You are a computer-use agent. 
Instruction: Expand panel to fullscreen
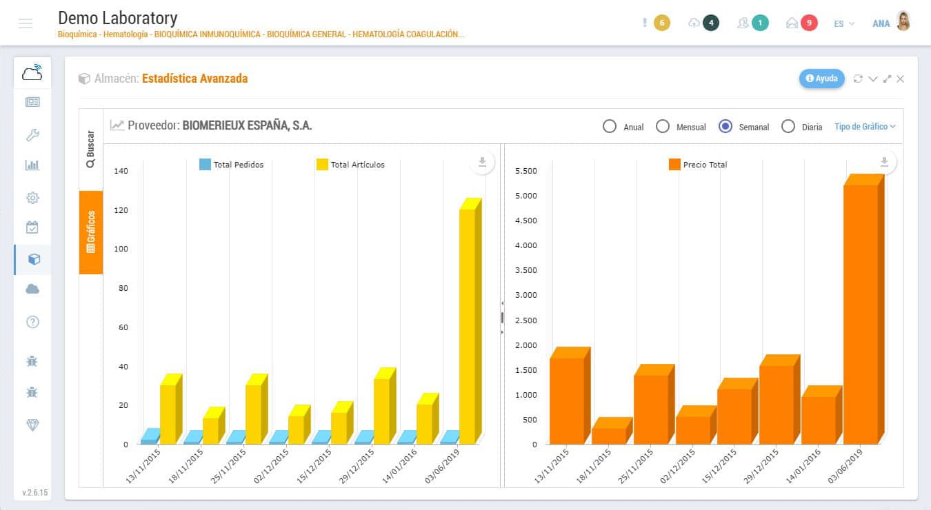(887, 79)
